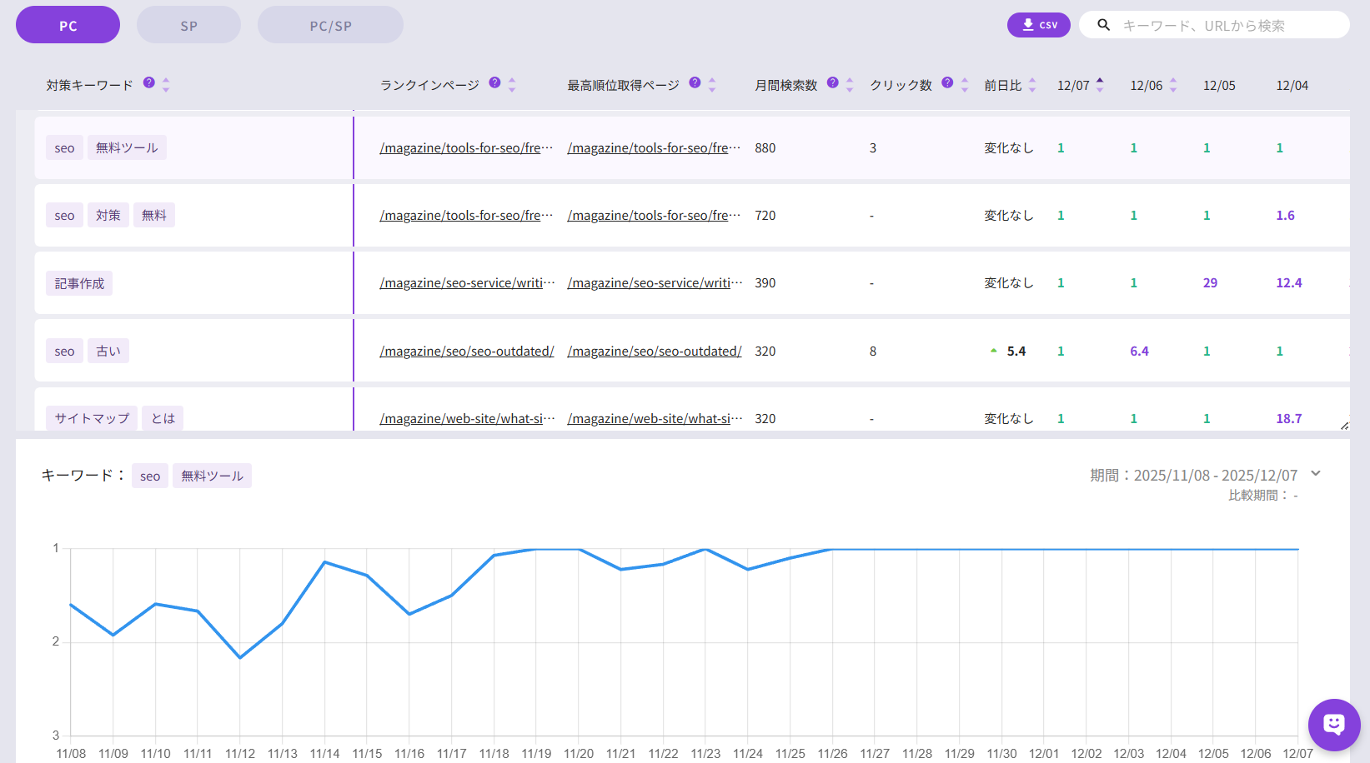Switch to the PC/SP tab
The width and height of the screenshot is (1370, 763).
point(330,25)
